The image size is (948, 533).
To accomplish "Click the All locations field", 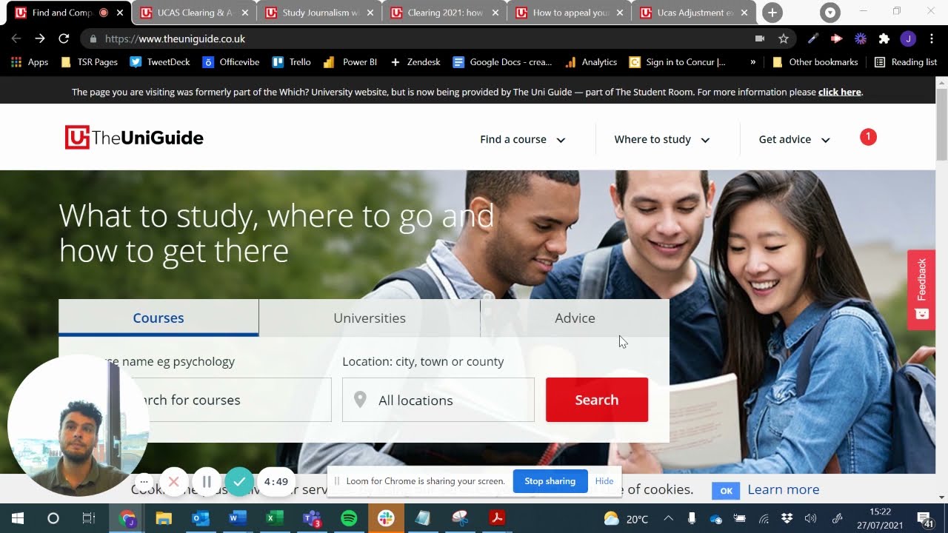I will tap(438, 400).
